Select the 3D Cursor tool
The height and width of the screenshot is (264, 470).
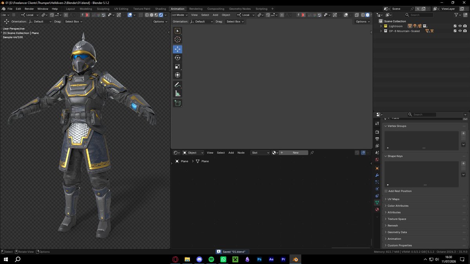(x=177, y=40)
